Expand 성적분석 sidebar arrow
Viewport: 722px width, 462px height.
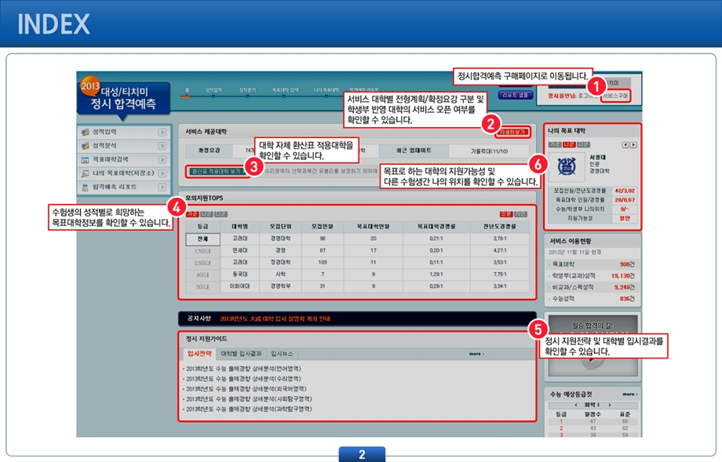point(162,146)
